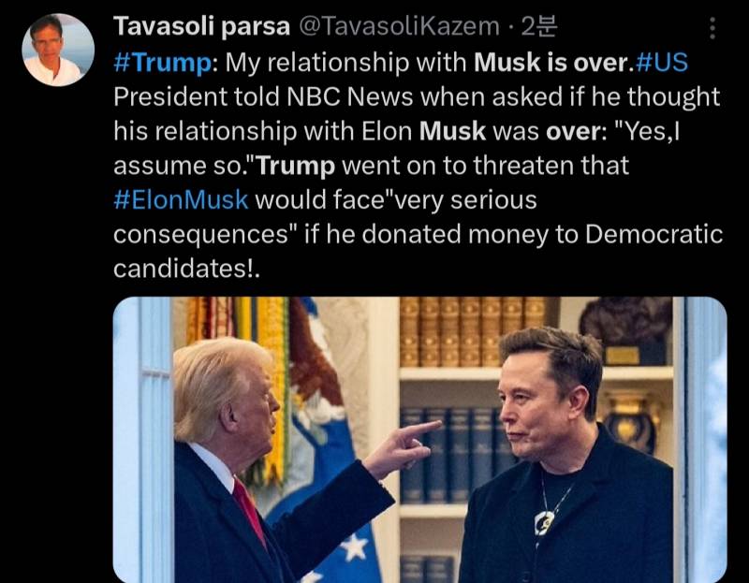
Task: Click the bold "Musk is over." text
Action: pos(554,62)
